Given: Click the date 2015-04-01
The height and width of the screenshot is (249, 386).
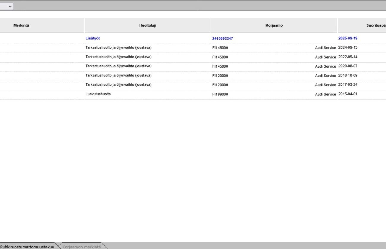Looking at the screenshot, I should (348, 94).
